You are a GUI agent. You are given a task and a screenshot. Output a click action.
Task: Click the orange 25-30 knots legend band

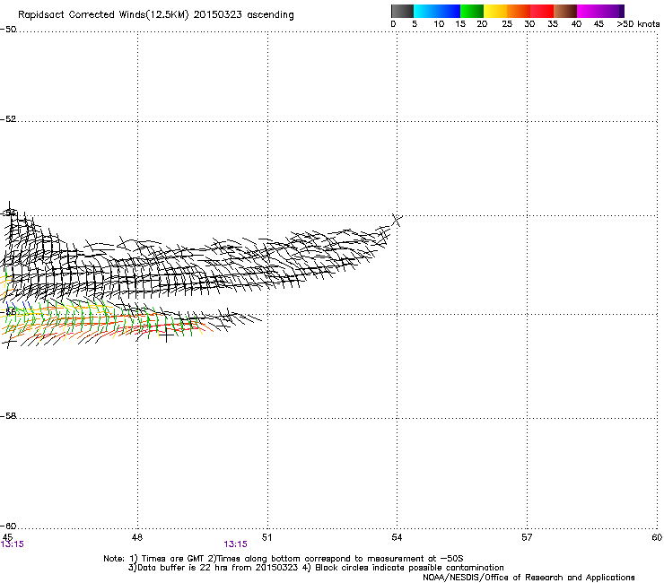[x=519, y=11]
